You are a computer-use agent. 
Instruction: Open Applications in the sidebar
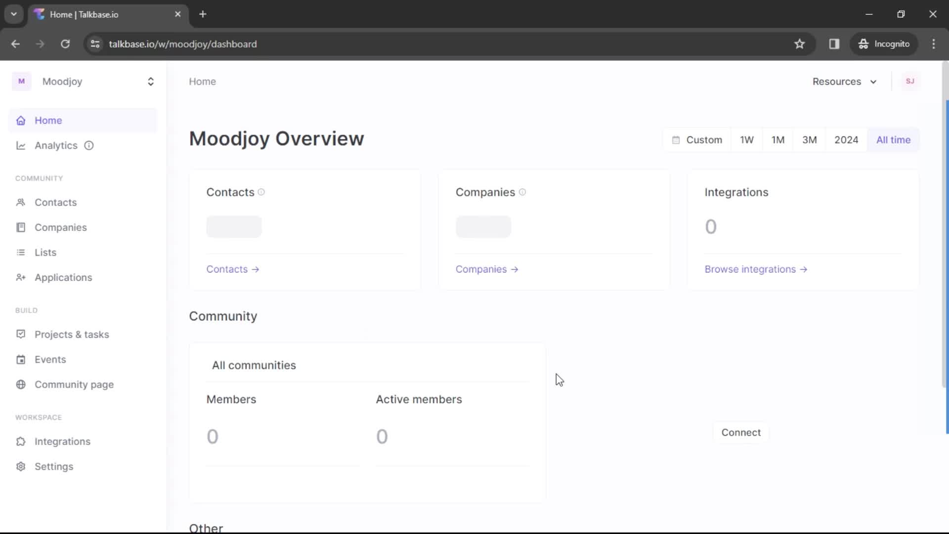pos(63,277)
